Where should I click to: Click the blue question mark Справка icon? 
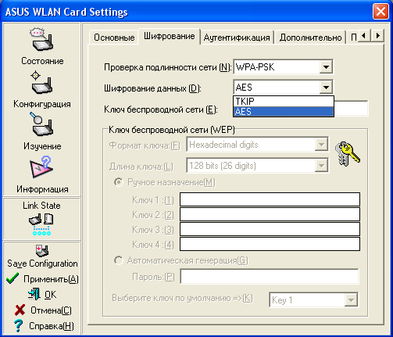[18, 325]
